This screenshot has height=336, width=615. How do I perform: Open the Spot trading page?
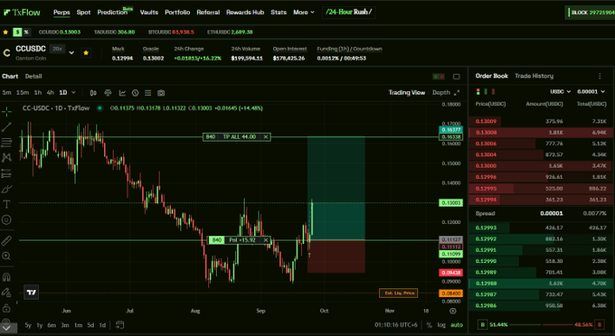83,12
